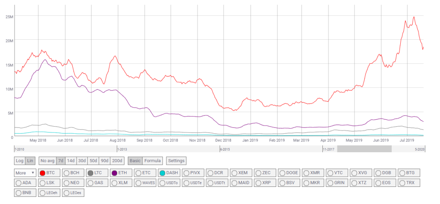Select the 30d moving average
Screen dimensions: 440x204
pos(82,161)
